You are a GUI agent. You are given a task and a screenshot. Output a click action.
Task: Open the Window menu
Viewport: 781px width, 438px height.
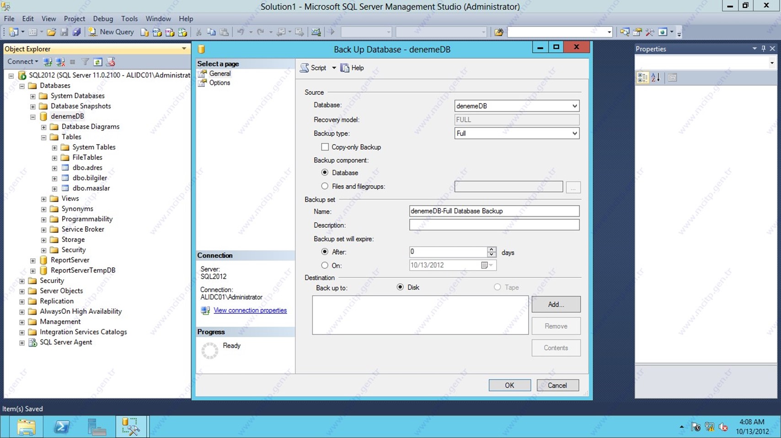158,19
